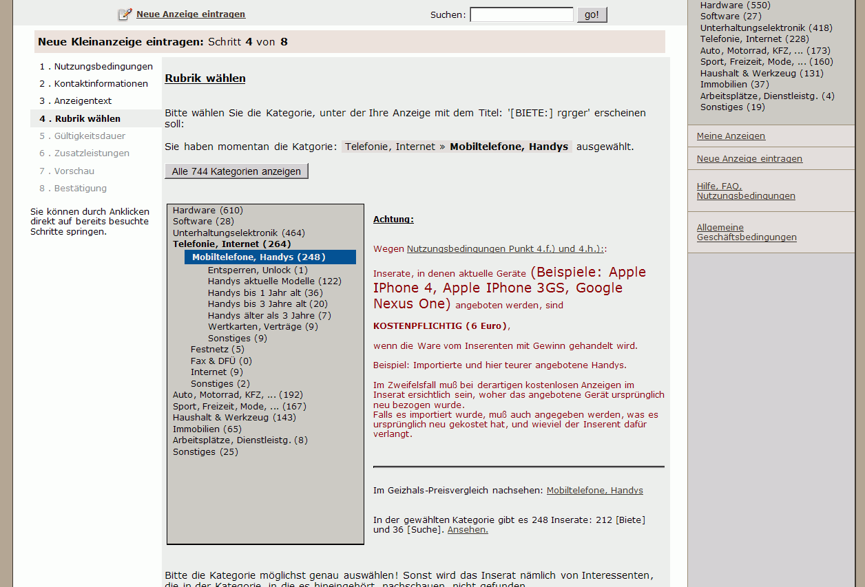This screenshot has width=865, height=587.
Task: Click the Ansehen link for listings
Action: click(468, 530)
